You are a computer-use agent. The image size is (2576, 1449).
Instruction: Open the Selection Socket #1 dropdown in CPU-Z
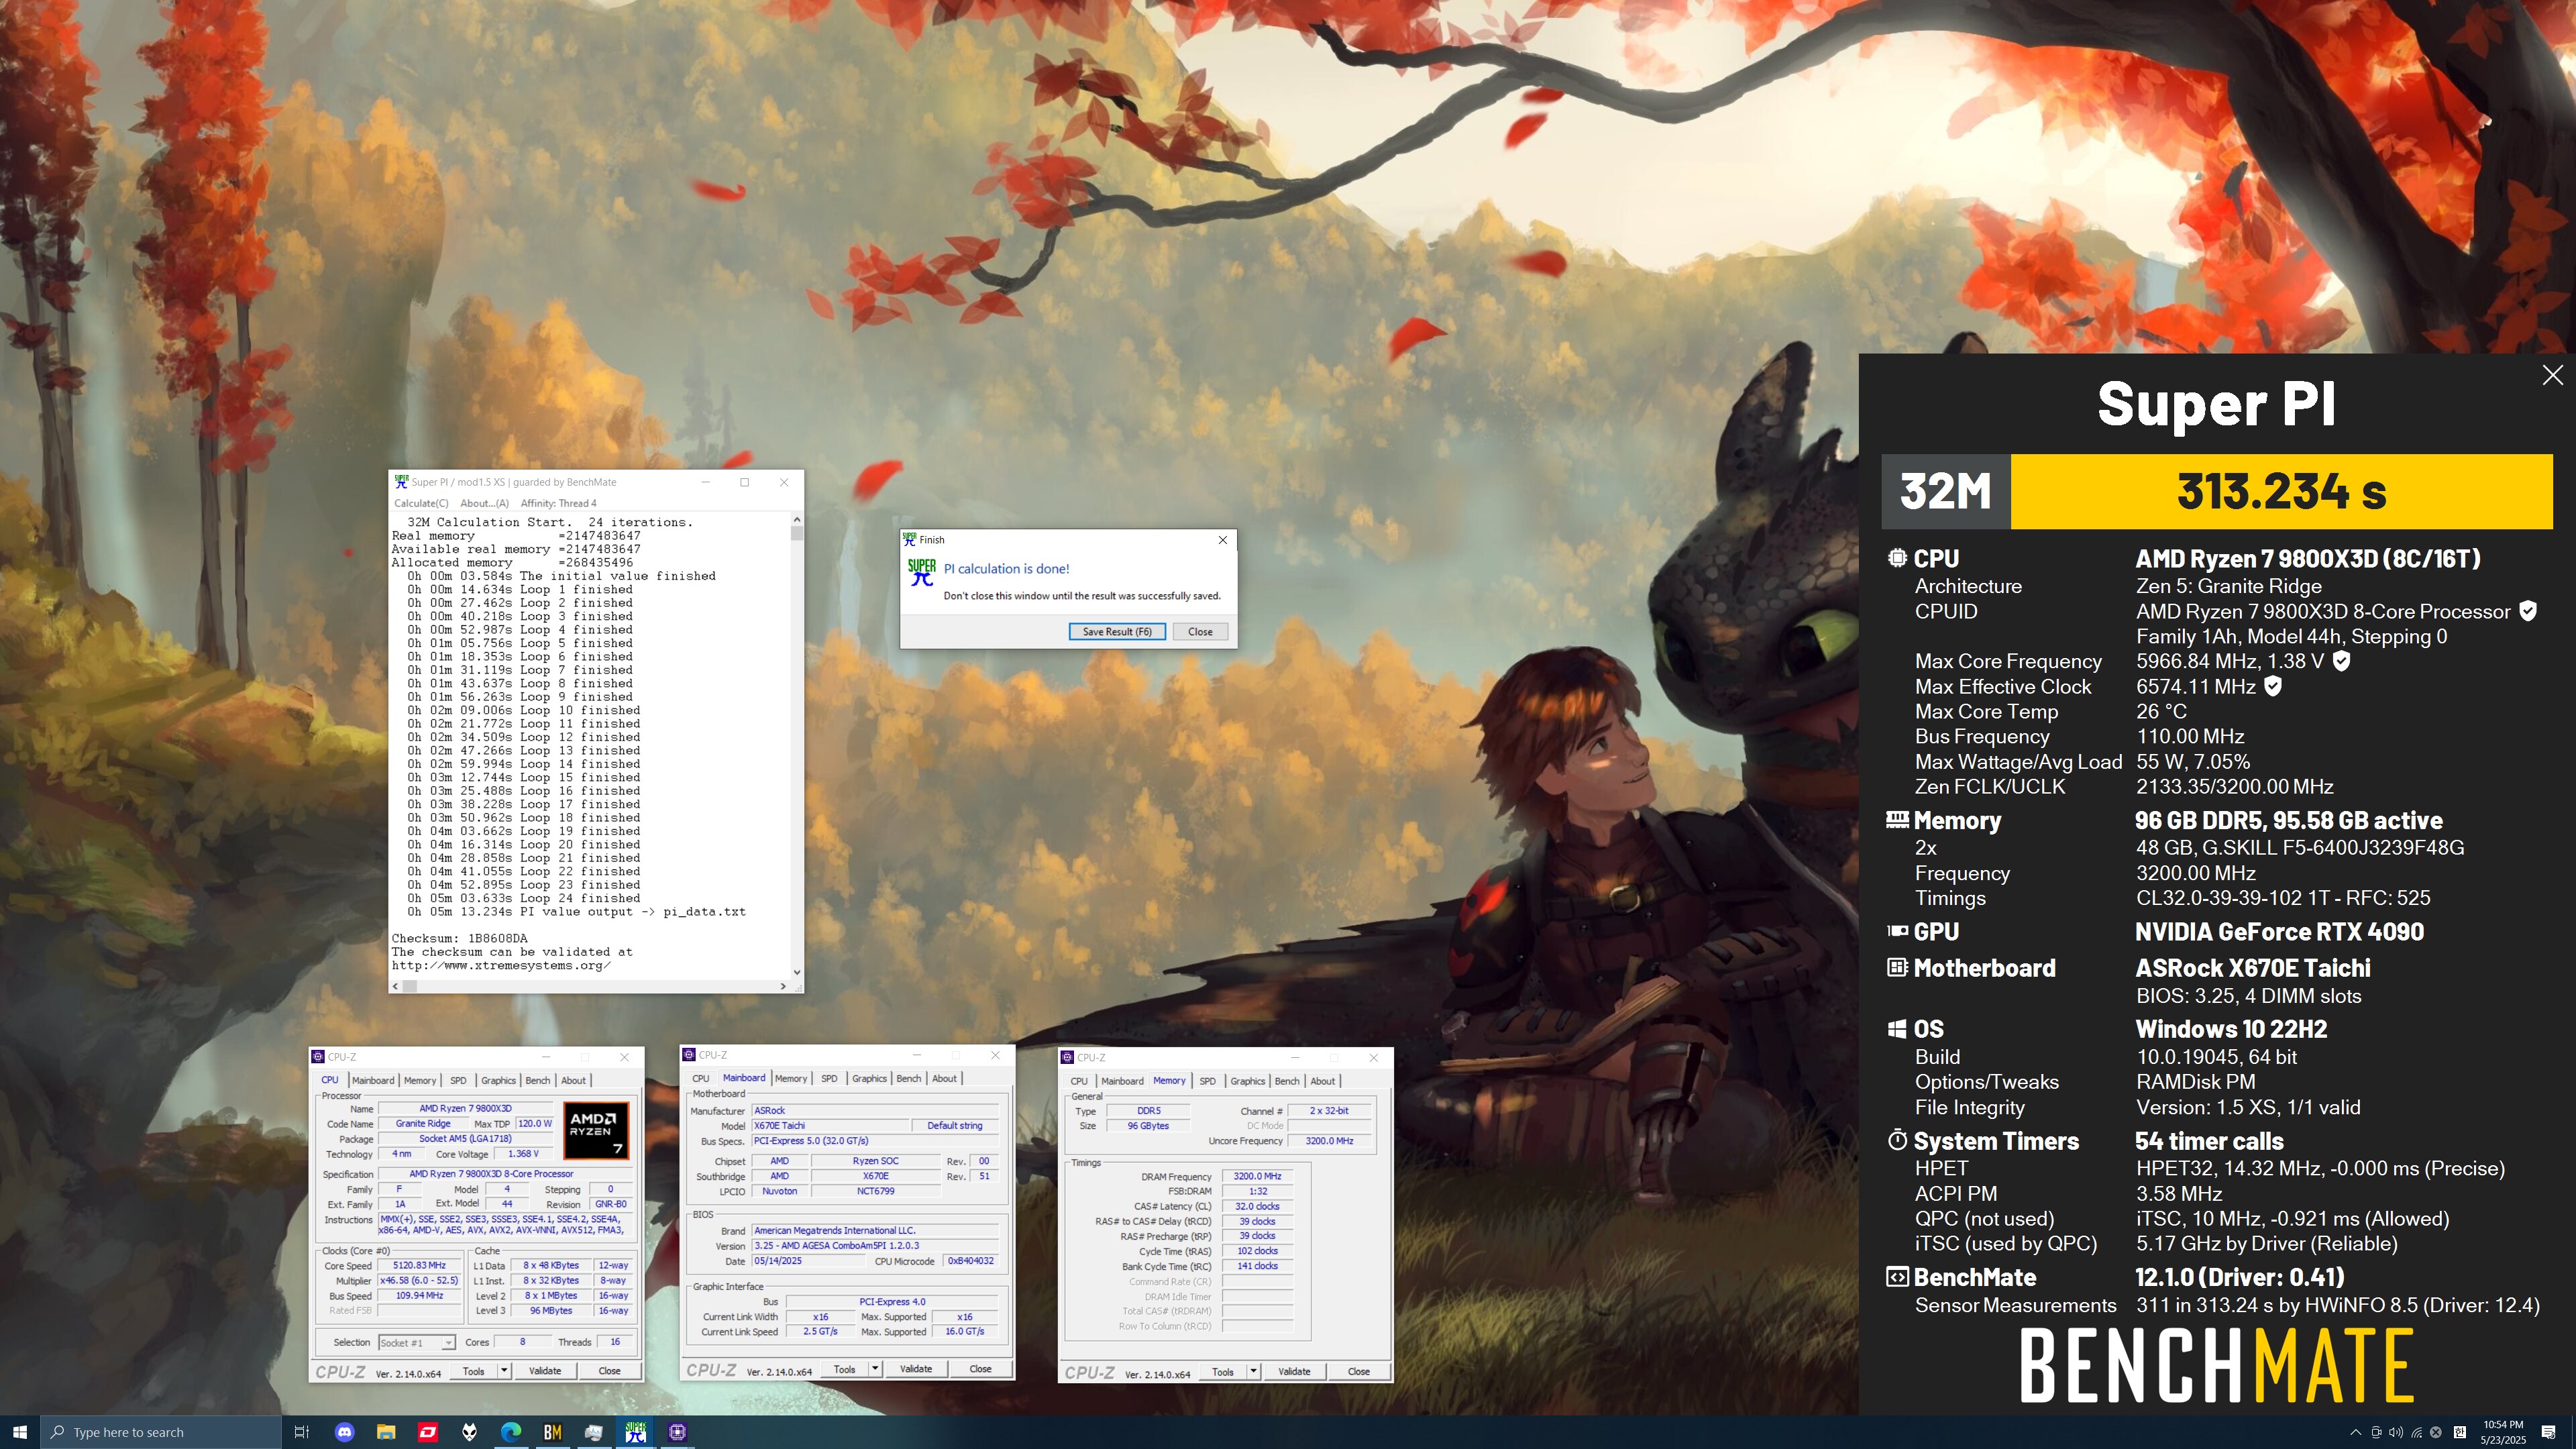coord(417,1342)
